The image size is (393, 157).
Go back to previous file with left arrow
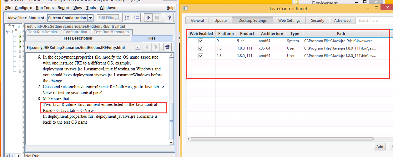point(147,47)
